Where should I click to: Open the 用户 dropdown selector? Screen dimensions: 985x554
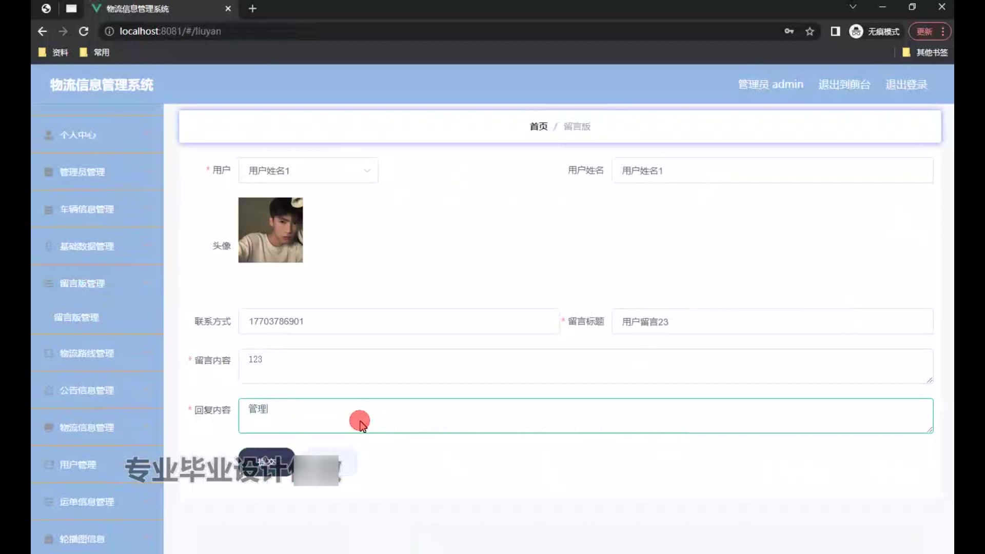pos(308,170)
